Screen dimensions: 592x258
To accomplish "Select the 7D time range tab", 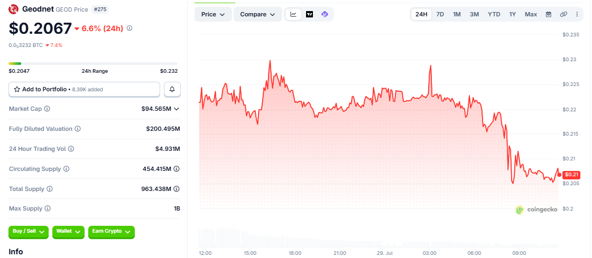I will (440, 14).
